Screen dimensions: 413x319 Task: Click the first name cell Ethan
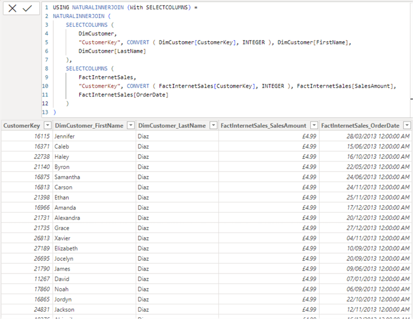(x=94, y=197)
